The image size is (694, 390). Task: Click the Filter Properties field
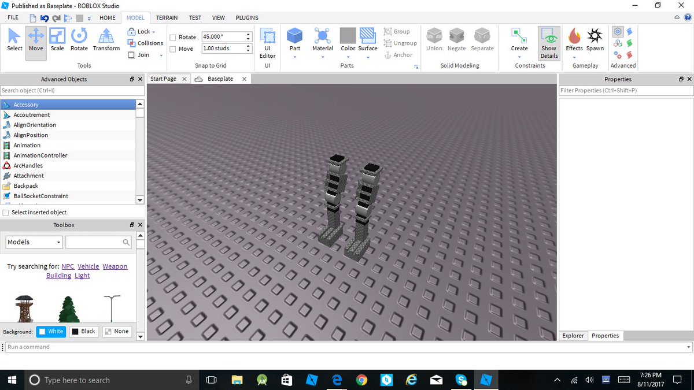(x=626, y=91)
